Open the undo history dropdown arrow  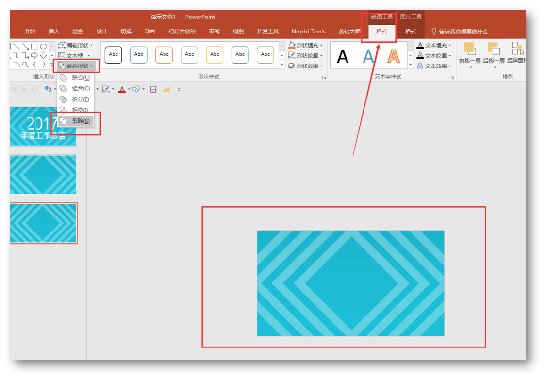(55, 89)
